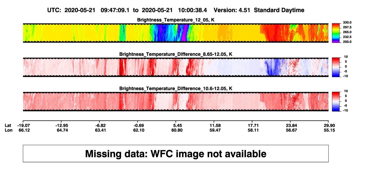
Task: Click the 12.05 brightness temperature rainbow color bar
Action: coord(336,33)
